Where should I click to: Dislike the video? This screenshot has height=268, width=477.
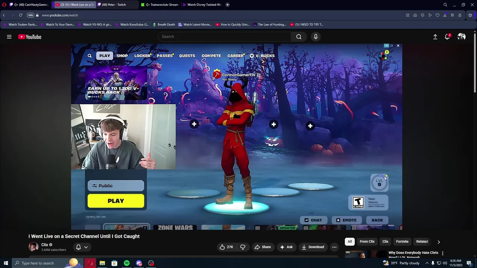click(x=243, y=247)
